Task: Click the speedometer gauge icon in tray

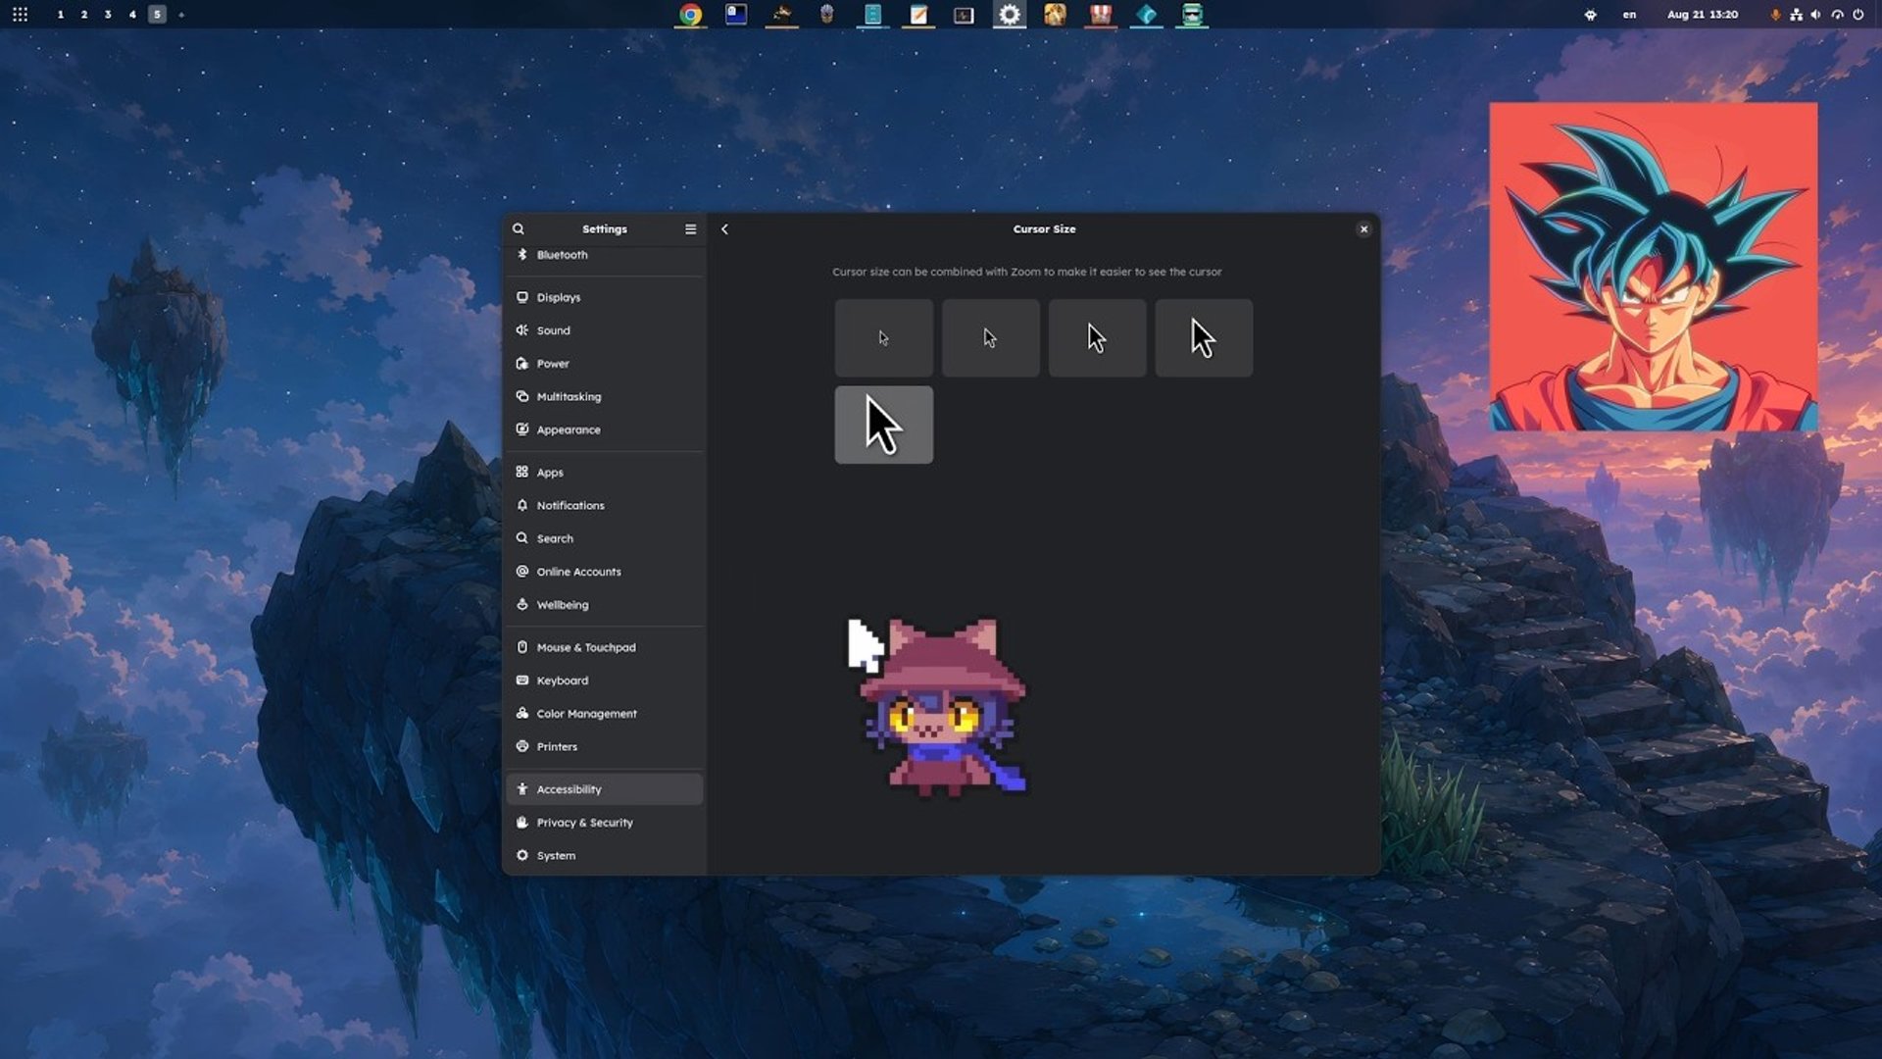Action: pyautogui.click(x=1838, y=15)
